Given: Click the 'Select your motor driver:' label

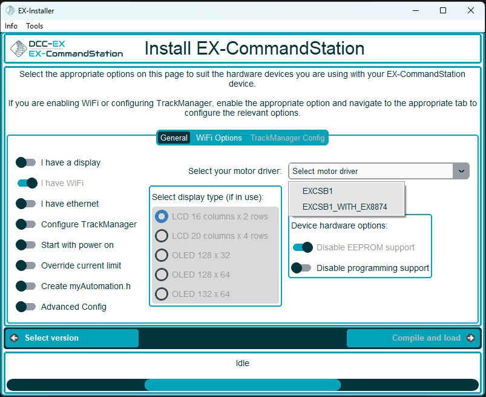Looking at the screenshot, I should (235, 171).
